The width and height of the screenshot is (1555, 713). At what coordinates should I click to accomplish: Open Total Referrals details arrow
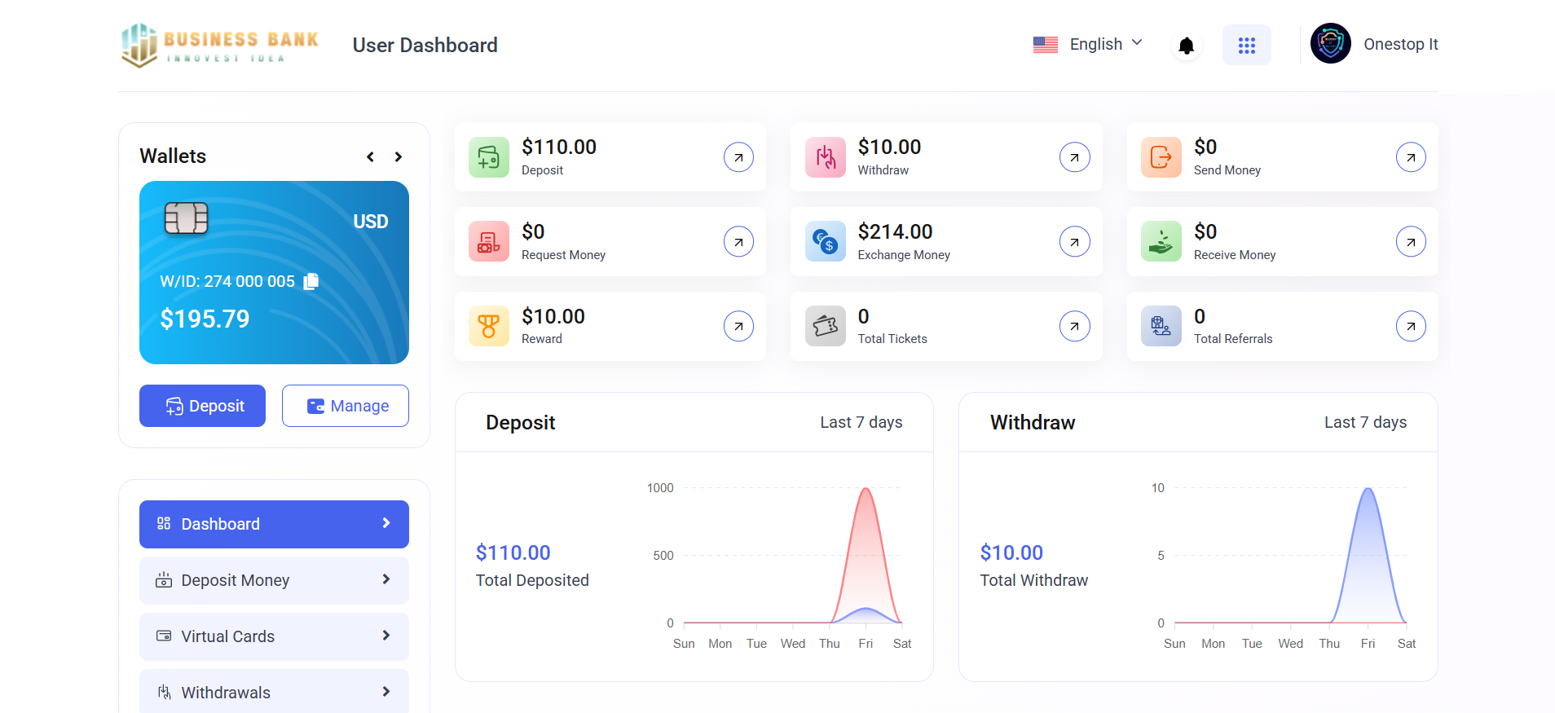tap(1411, 326)
